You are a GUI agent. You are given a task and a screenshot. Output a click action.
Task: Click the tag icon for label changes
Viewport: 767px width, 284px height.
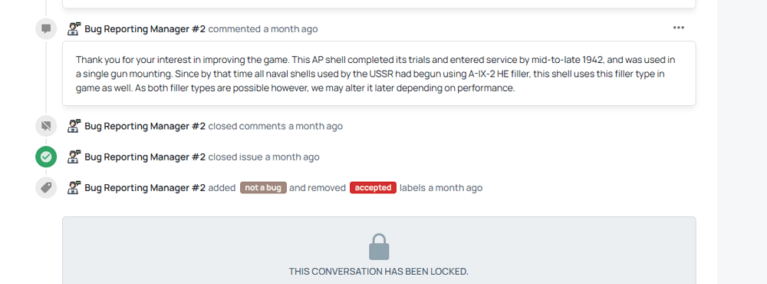tap(46, 187)
